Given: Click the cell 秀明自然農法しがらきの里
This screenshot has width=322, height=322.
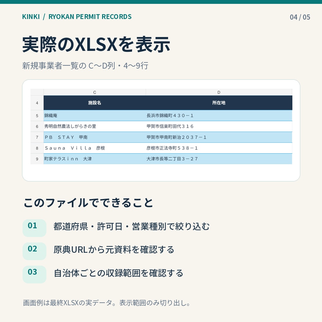Looking at the screenshot, I should 95,127.
